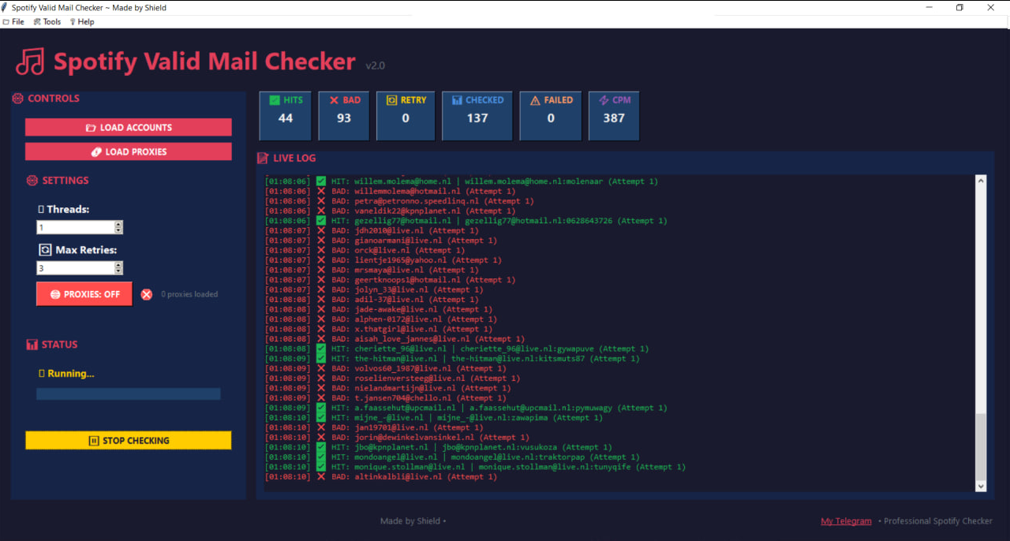Screen dimensions: 1010x541
Task: Click the CPM lightning bolt icon
Action: pos(604,100)
